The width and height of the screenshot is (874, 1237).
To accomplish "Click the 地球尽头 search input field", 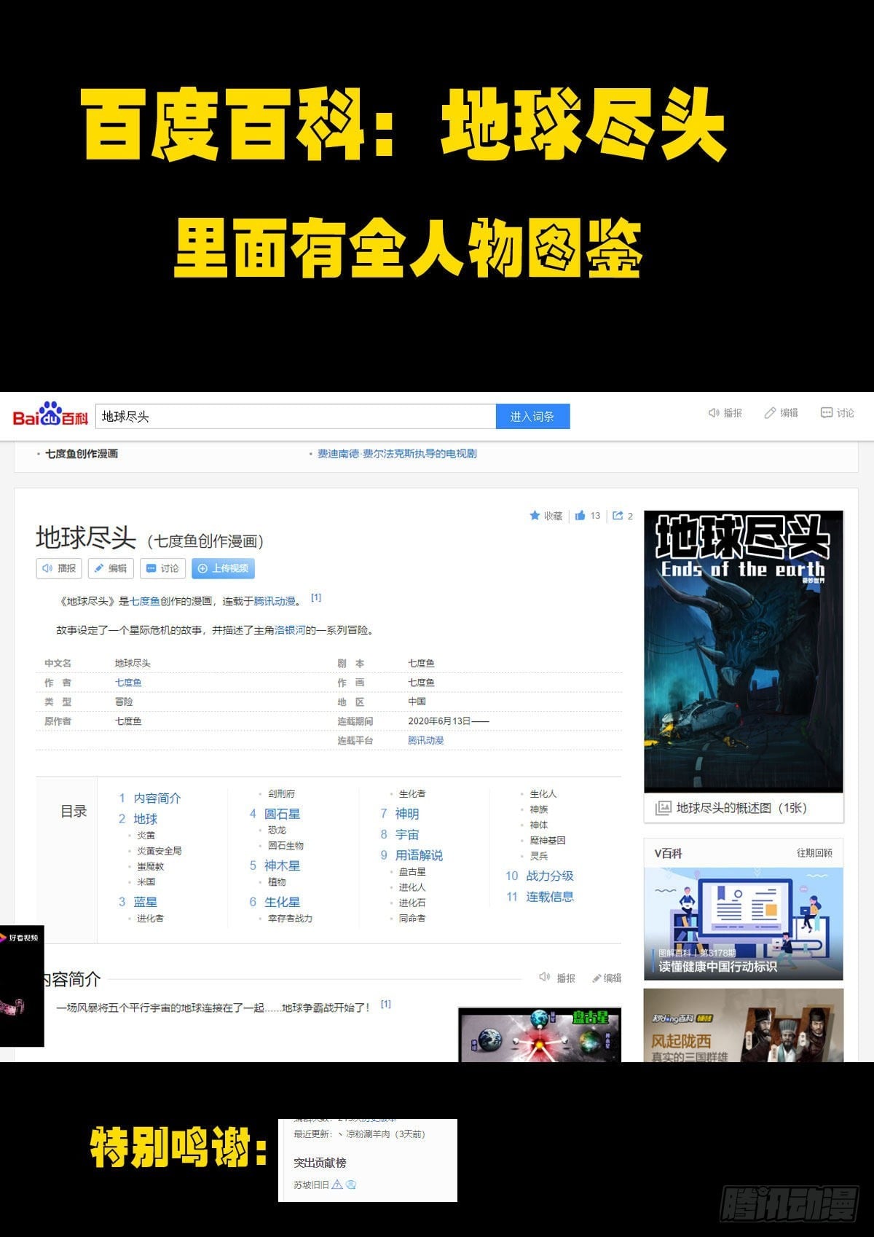I will tap(295, 417).
